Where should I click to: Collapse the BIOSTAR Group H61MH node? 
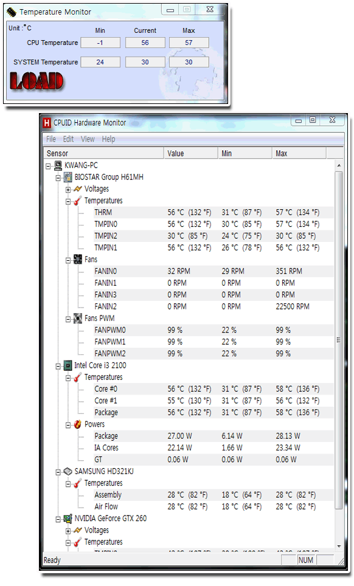tap(58, 178)
